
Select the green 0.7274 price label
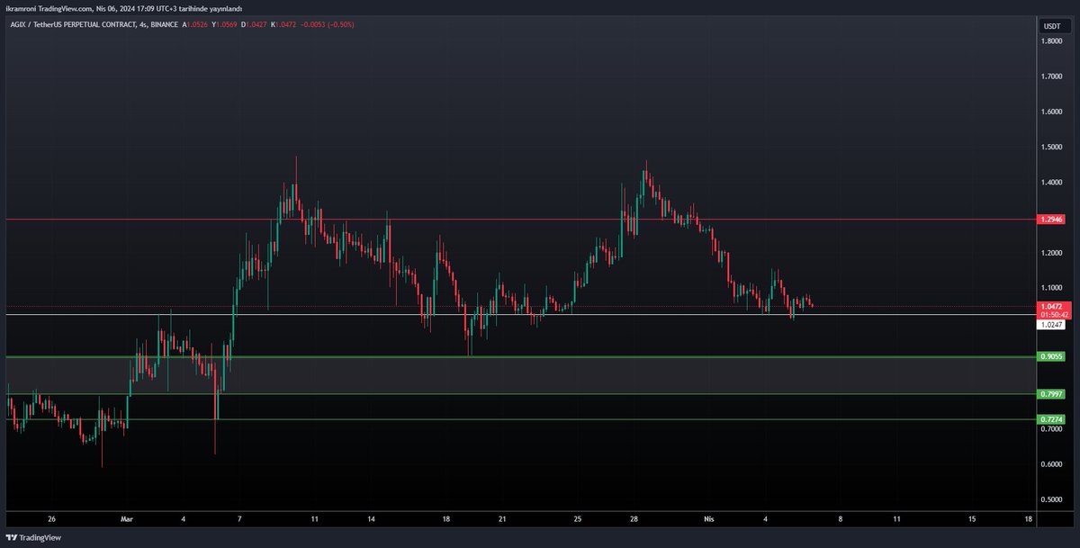coord(1052,419)
